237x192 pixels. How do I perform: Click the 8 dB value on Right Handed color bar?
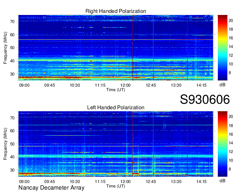point(230,73)
